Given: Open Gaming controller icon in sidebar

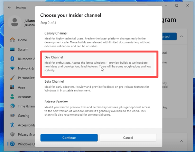Looking at the screenshot, I should pyautogui.click(x=12, y=115).
